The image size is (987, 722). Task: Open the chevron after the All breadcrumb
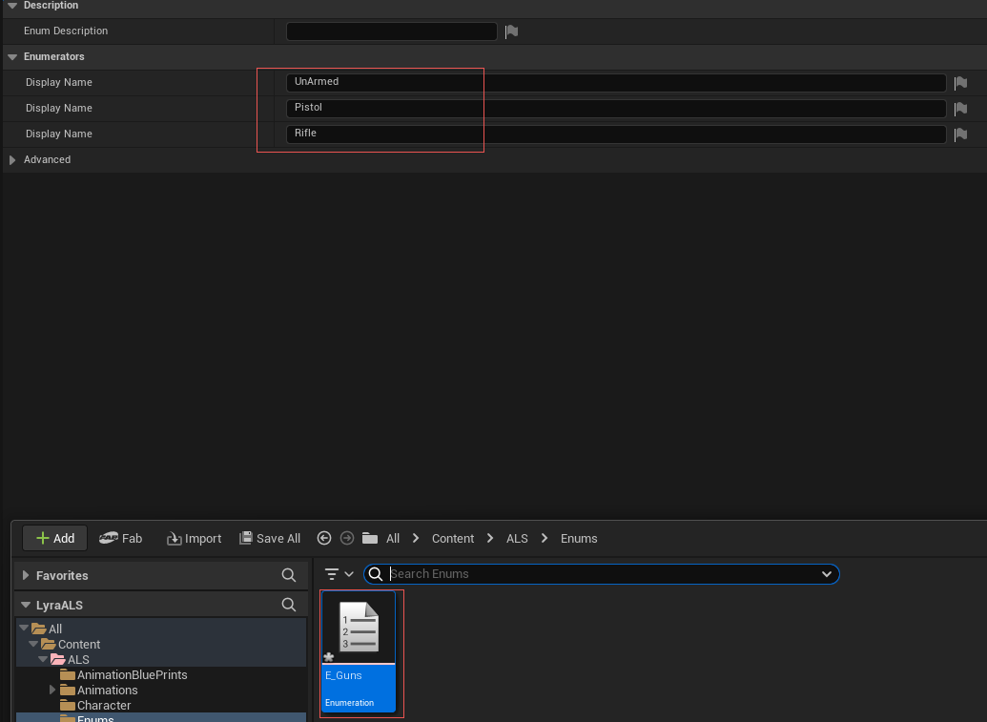pyautogui.click(x=416, y=538)
